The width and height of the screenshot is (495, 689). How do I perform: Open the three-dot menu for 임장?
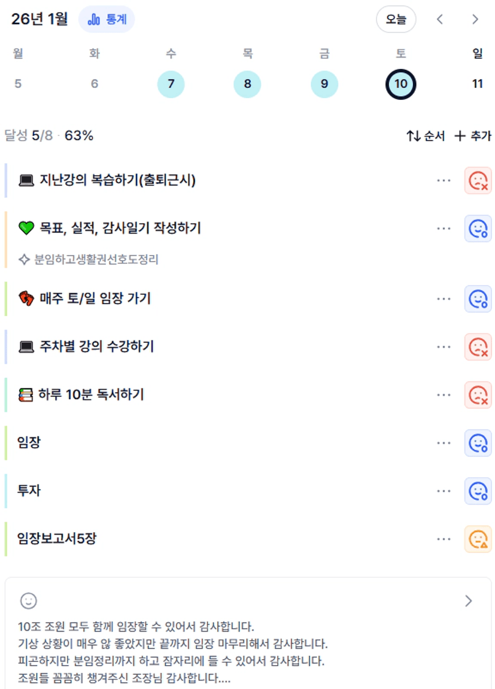[444, 443]
